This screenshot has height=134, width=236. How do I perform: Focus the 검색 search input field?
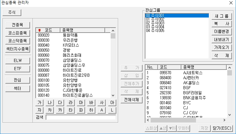(x=81, y=117)
